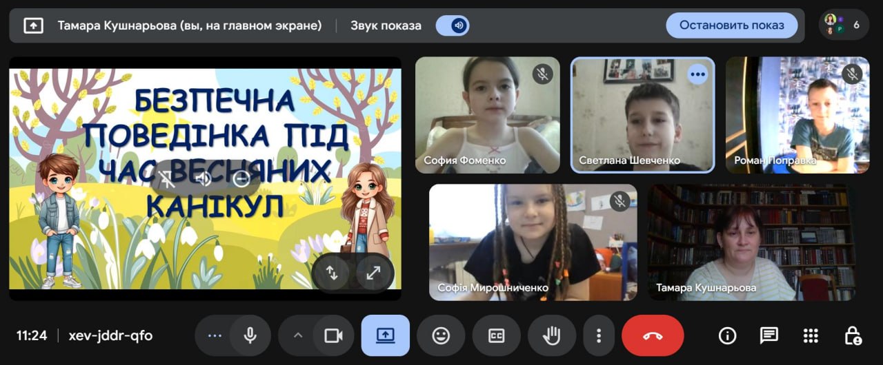
Task: Open the activities grid icon
Action: coord(811,335)
